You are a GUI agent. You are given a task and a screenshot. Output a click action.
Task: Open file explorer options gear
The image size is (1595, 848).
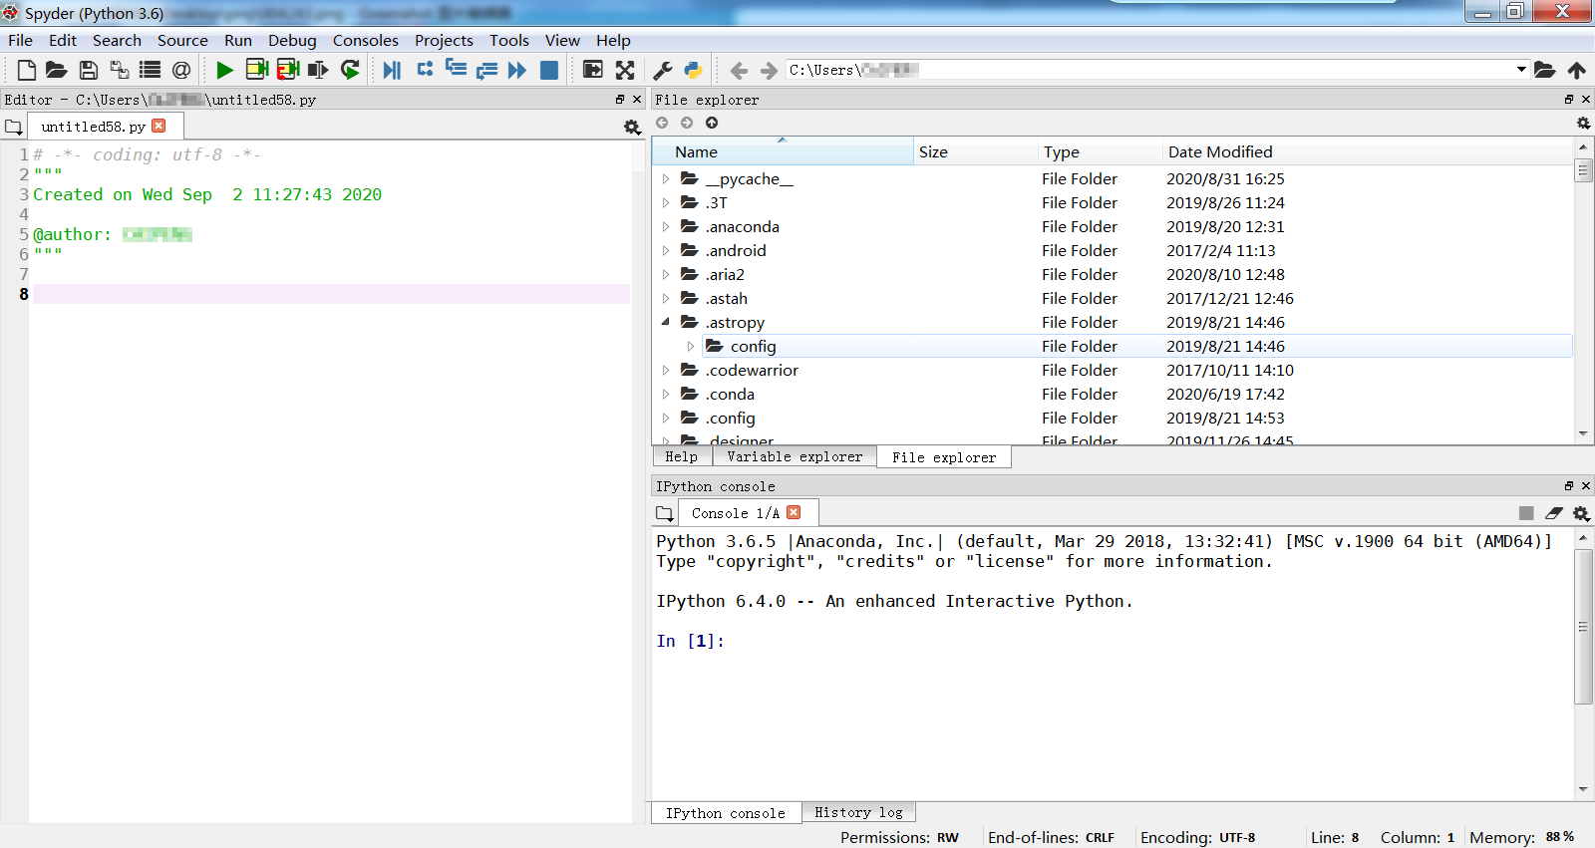[x=1583, y=123]
